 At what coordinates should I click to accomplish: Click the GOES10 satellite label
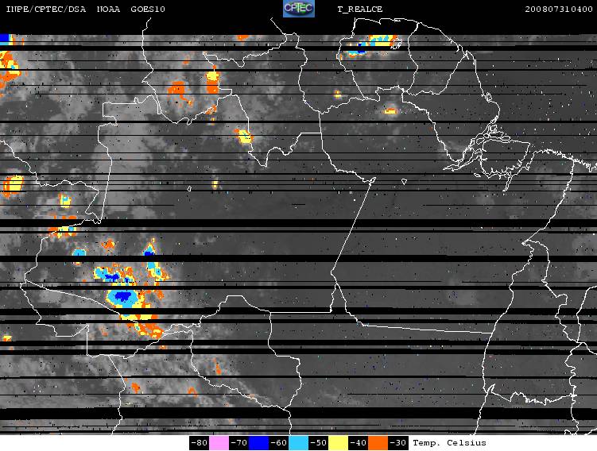tap(148, 9)
